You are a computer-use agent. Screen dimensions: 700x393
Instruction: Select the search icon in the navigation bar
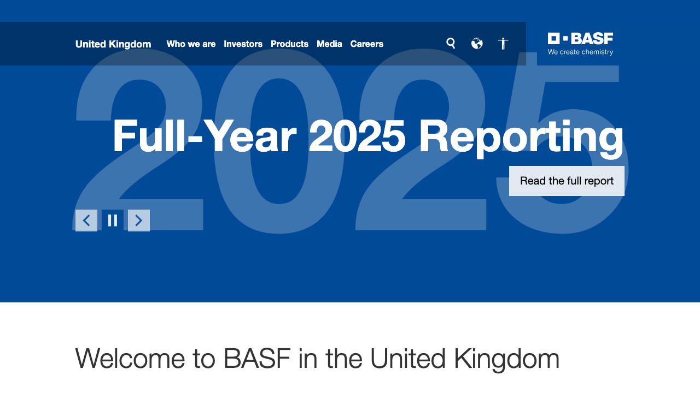coord(450,43)
